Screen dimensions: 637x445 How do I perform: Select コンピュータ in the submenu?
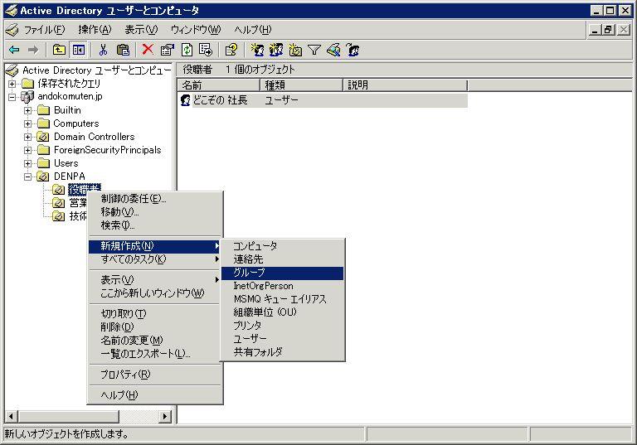click(282, 246)
